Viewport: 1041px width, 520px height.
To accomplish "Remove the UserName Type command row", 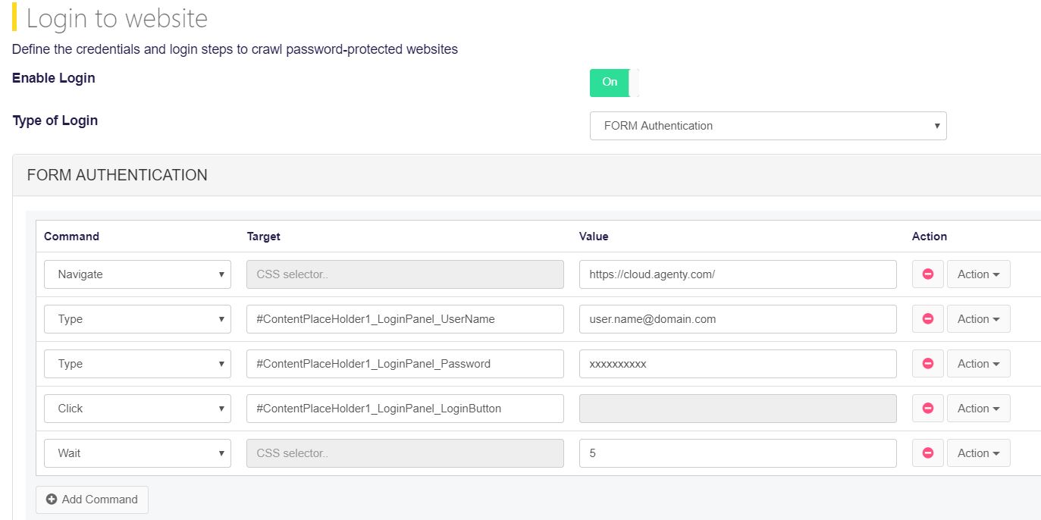I will click(x=927, y=319).
